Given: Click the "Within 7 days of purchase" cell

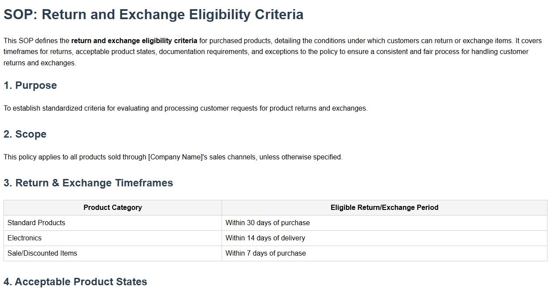Looking at the screenshot, I should point(266,253).
